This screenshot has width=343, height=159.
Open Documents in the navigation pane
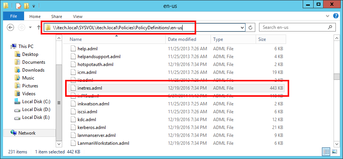coord(34,62)
